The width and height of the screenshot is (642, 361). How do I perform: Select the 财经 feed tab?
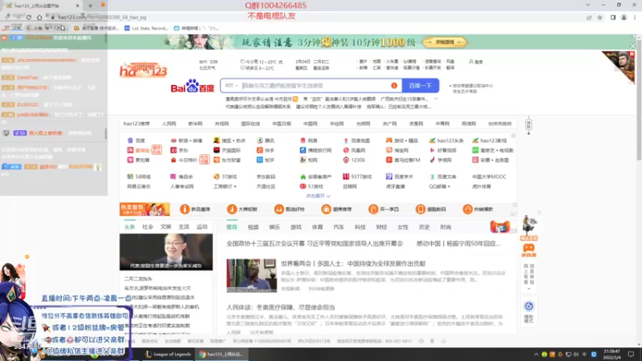[x=381, y=227]
